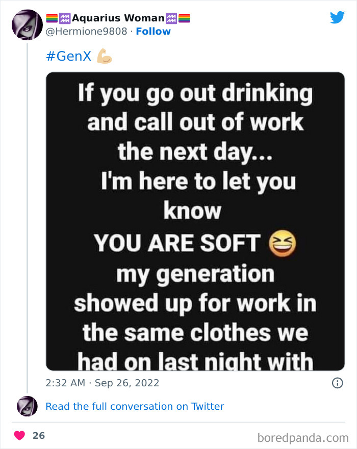The width and height of the screenshot is (357, 449).
Task: Open the embedded meme image
Action: point(195,221)
